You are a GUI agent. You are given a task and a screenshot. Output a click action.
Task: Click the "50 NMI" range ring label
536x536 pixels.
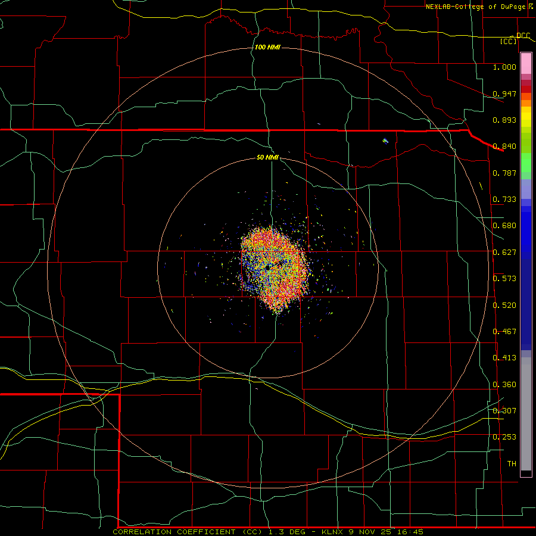267,157
